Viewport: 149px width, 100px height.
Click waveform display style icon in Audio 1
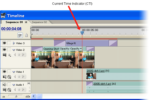click(x=4, y=90)
